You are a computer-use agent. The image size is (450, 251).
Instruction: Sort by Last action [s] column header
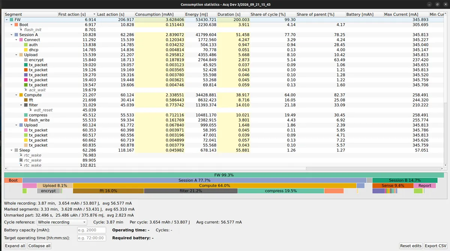tap(115, 14)
